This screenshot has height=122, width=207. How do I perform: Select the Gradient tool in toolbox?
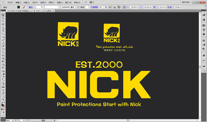[x=3, y=74]
